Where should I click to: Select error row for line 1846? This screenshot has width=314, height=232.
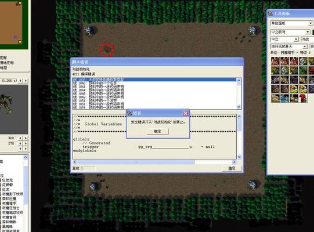click(x=154, y=93)
